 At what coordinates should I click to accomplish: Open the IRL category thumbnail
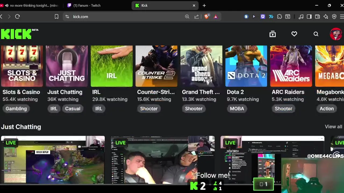tap(112, 66)
